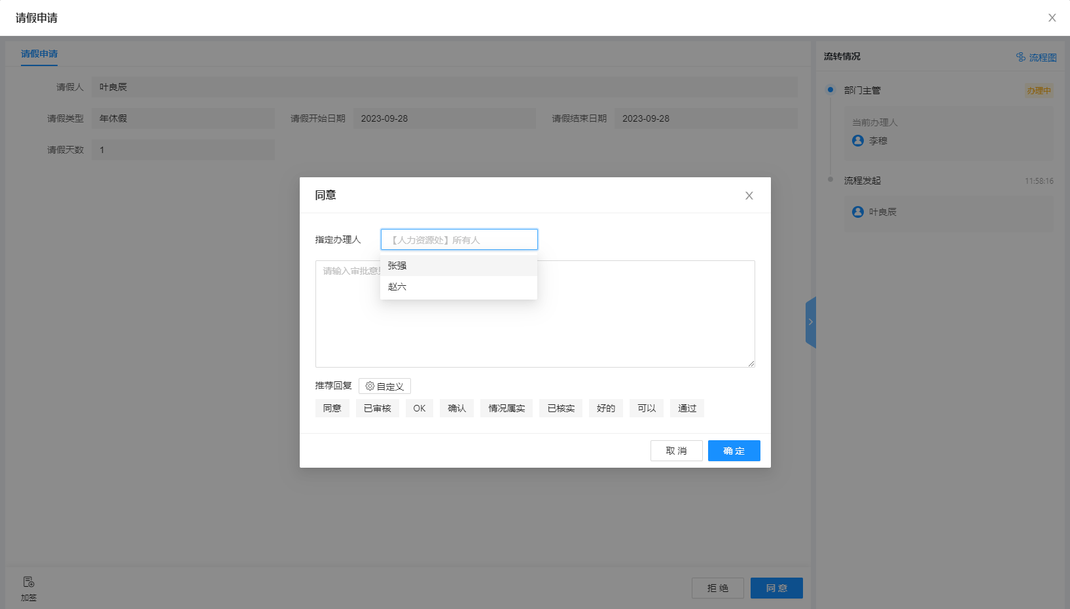The height and width of the screenshot is (609, 1070).
Task: Click the 拒绝 button at the bottom
Action: coord(717,588)
